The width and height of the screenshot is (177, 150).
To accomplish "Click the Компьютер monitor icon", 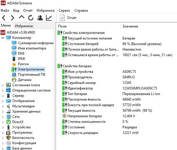I will point(8,38).
